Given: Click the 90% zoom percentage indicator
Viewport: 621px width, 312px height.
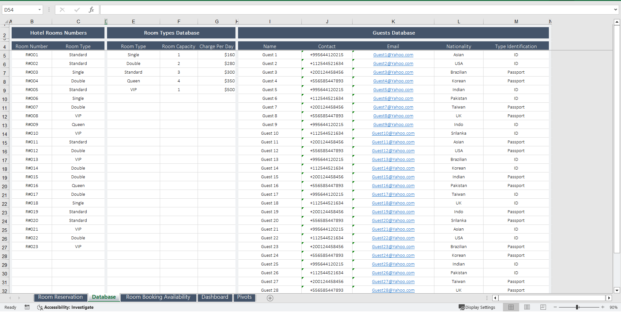Looking at the screenshot, I should point(614,307).
